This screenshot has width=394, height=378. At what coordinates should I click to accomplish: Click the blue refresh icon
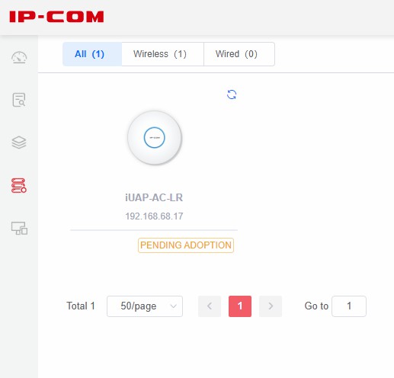[x=232, y=94]
